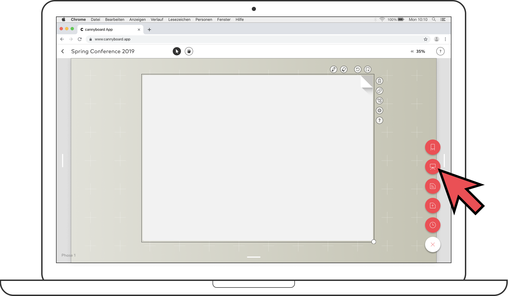Screen dimensions: 508x296
Task: Delete the sheet with the trash icon
Action: [x=379, y=81]
